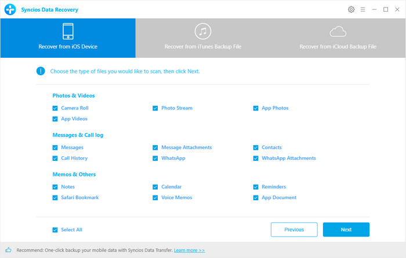The image size is (406, 258).
Task: Minimize the Syncios window
Action: click(374, 10)
